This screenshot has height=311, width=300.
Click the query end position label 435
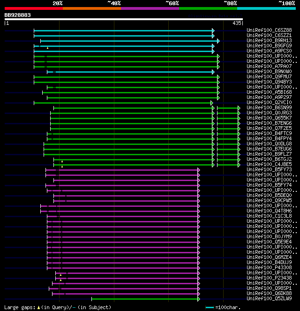(x=237, y=23)
